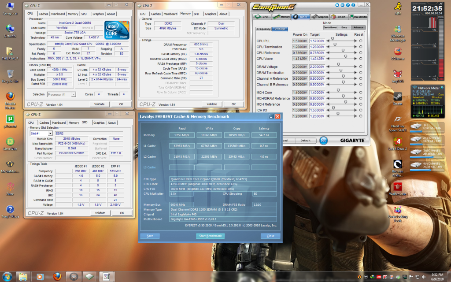Select the Tony's Place help icon
451x282 pixels.
(10, 211)
